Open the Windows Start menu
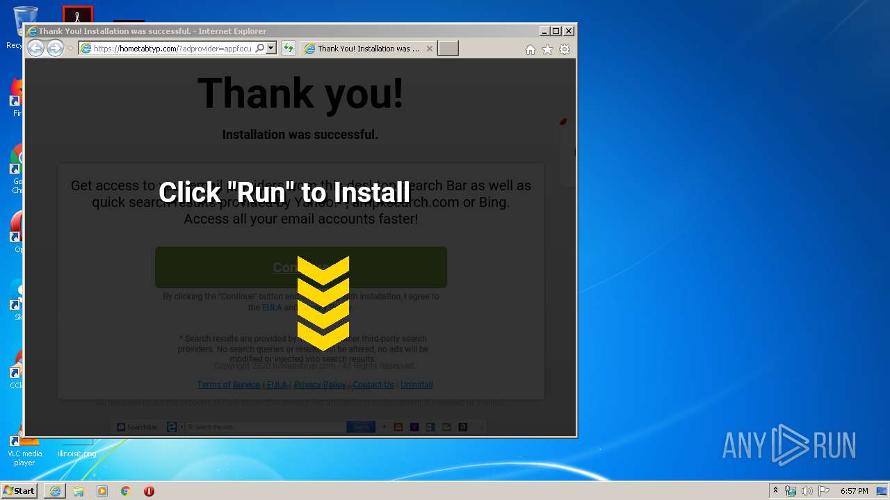Image resolution: width=890 pixels, height=500 pixels. point(19,491)
